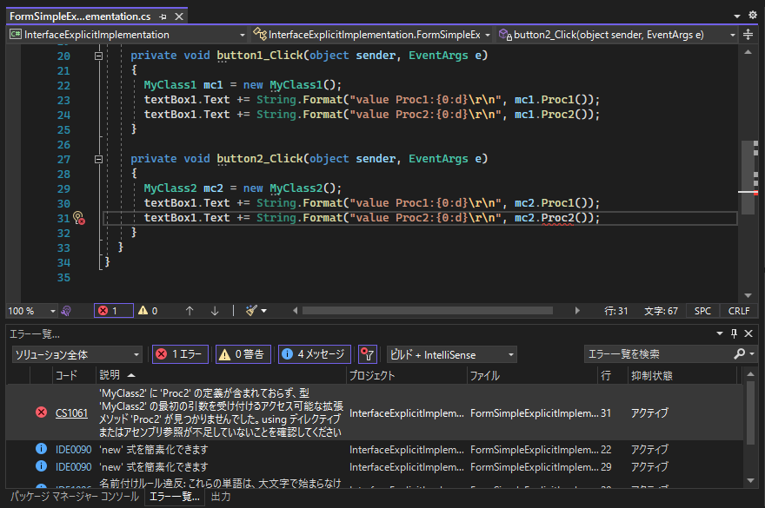
Task: Click the error list vertical scrollbar down arrow
Action: click(751, 481)
